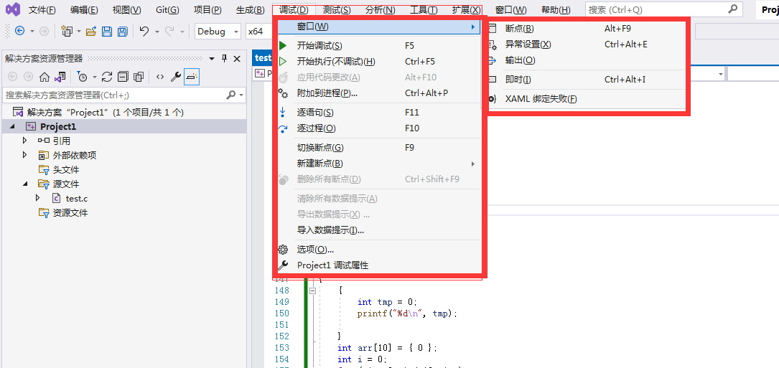779x368 pixels.
Task: Click the new project toolbar icon
Action: [x=67, y=32]
